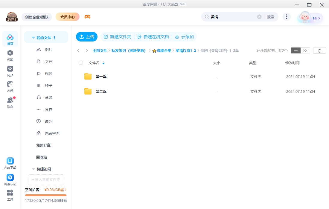329x209 pixels.
Task: Check the select-all checkbox above the file list
Action: 81,63
